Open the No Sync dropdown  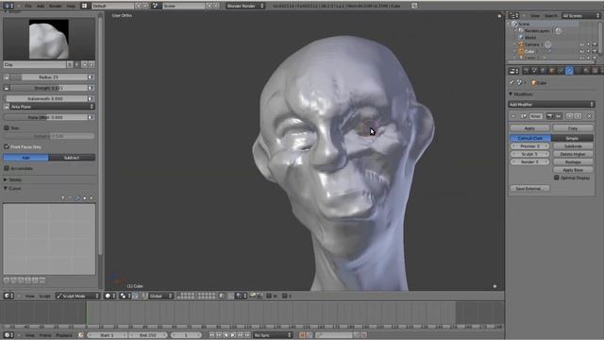[x=273, y=335]
